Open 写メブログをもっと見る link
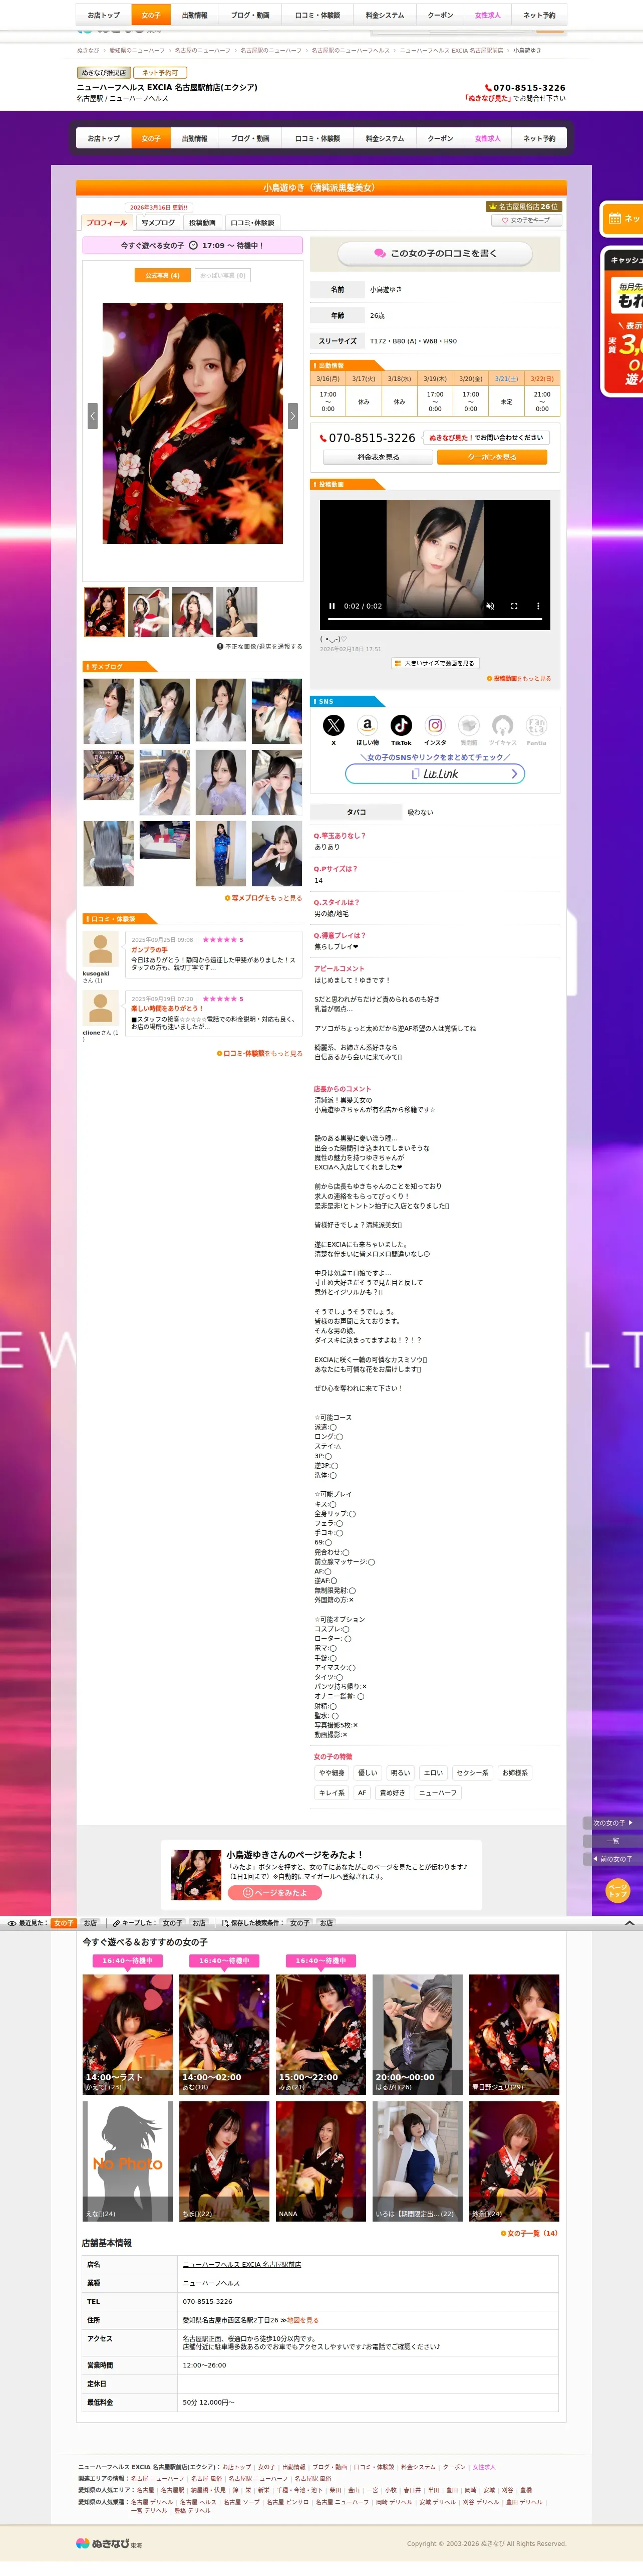The image size is (643, 2576). (263, 898)
